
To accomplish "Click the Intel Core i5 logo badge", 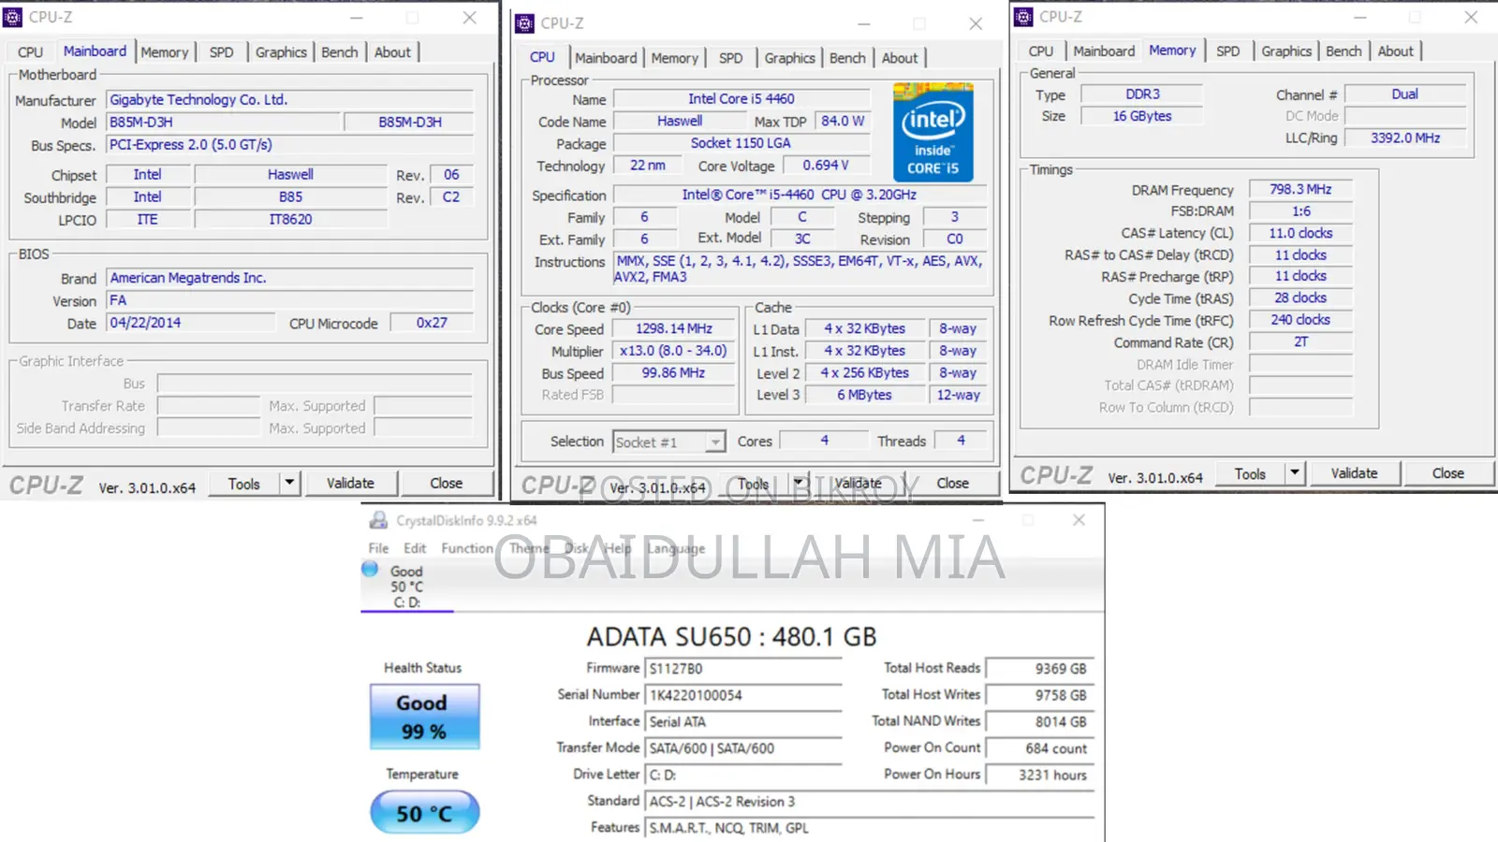I will tap(933, 132).
